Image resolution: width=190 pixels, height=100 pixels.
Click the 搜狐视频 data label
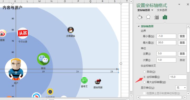click(98, 87)
